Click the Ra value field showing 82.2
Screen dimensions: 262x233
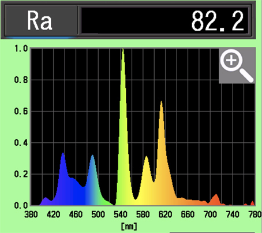165,21
